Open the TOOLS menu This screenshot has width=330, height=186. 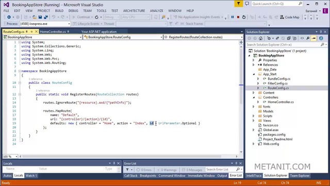[x=102, y=11]
